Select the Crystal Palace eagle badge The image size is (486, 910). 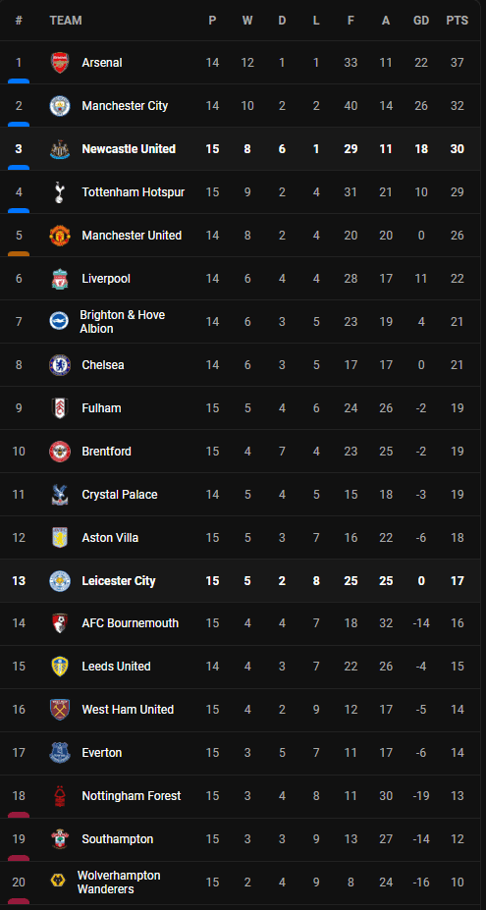coord(60,495)
